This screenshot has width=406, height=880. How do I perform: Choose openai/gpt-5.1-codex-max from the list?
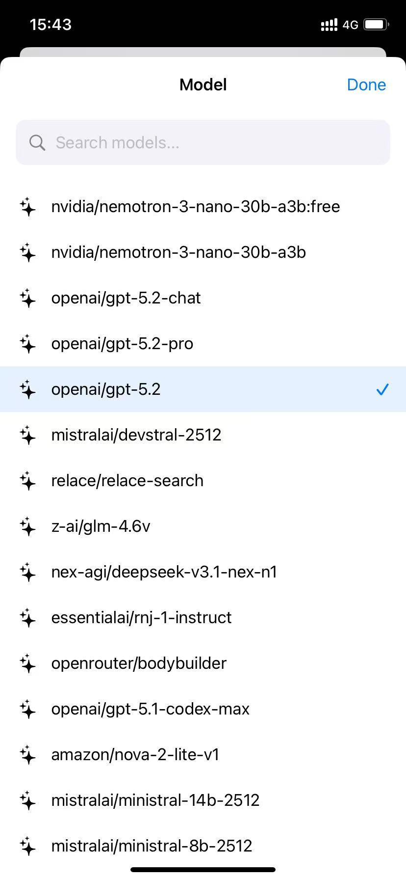150,709
